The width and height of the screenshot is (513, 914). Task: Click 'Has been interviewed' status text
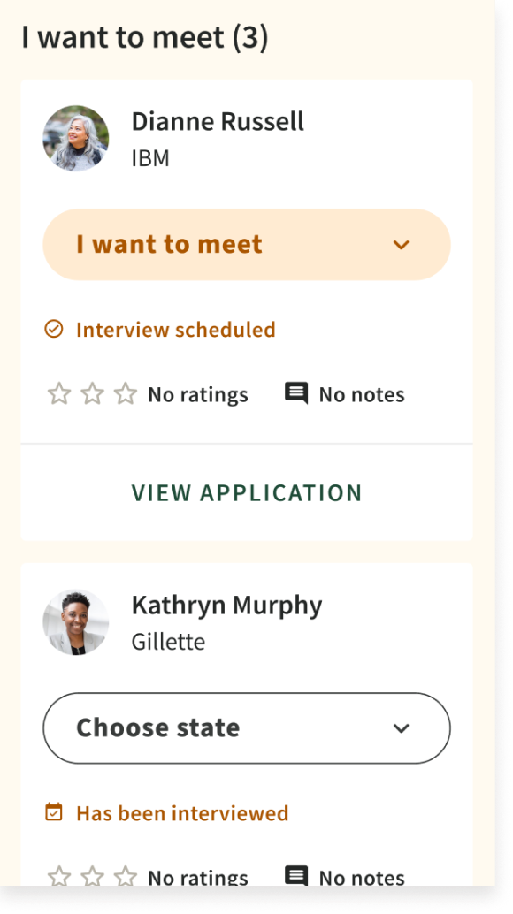(x=182, y=813)
